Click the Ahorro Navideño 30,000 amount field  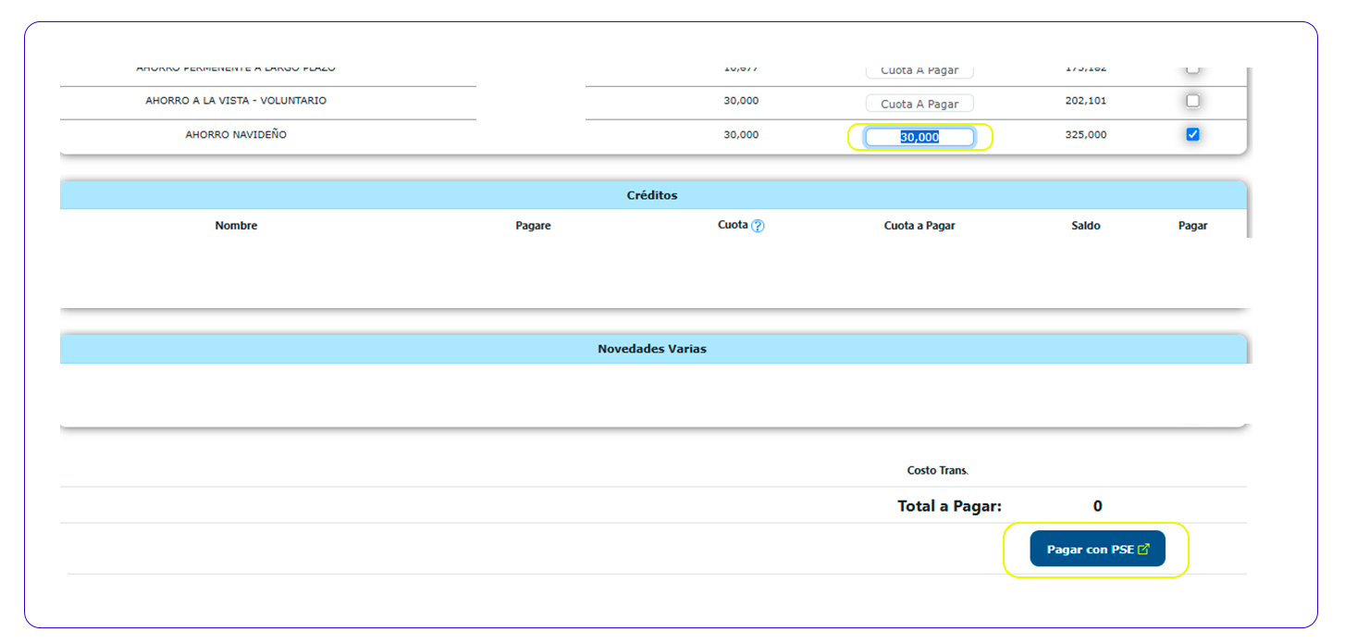click(919, 137)
